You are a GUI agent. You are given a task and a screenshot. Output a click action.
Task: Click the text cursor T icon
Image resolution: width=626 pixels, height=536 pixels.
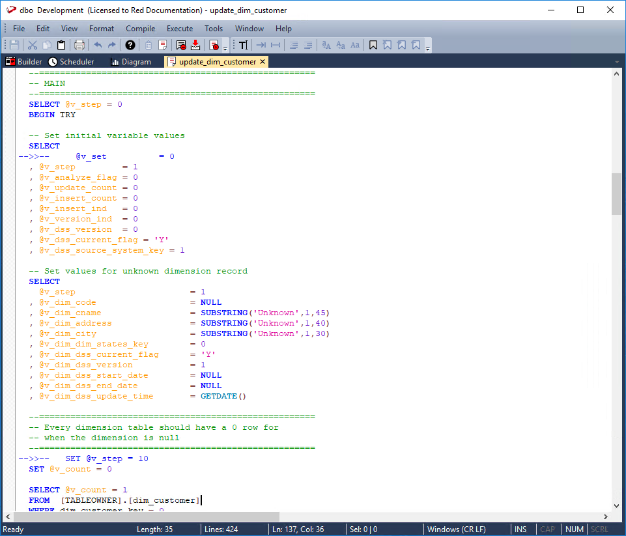(243, 45)
